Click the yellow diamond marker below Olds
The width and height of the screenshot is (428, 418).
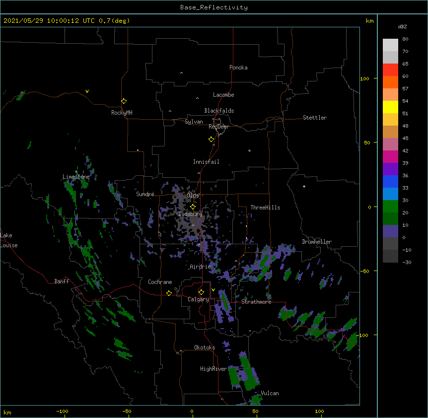point(193,207)
